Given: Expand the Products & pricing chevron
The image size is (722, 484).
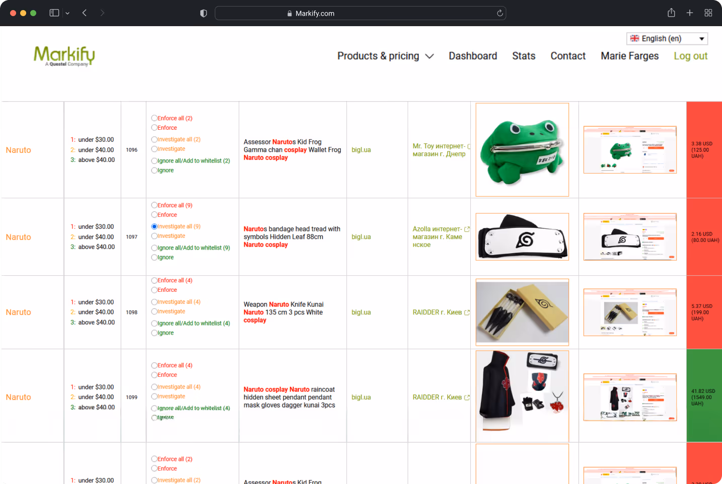Looking at the screenshot, I should click(429, 56).
